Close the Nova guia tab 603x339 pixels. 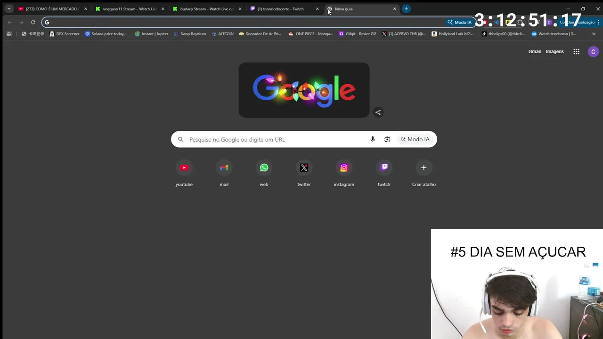click(x=395, y=9)
